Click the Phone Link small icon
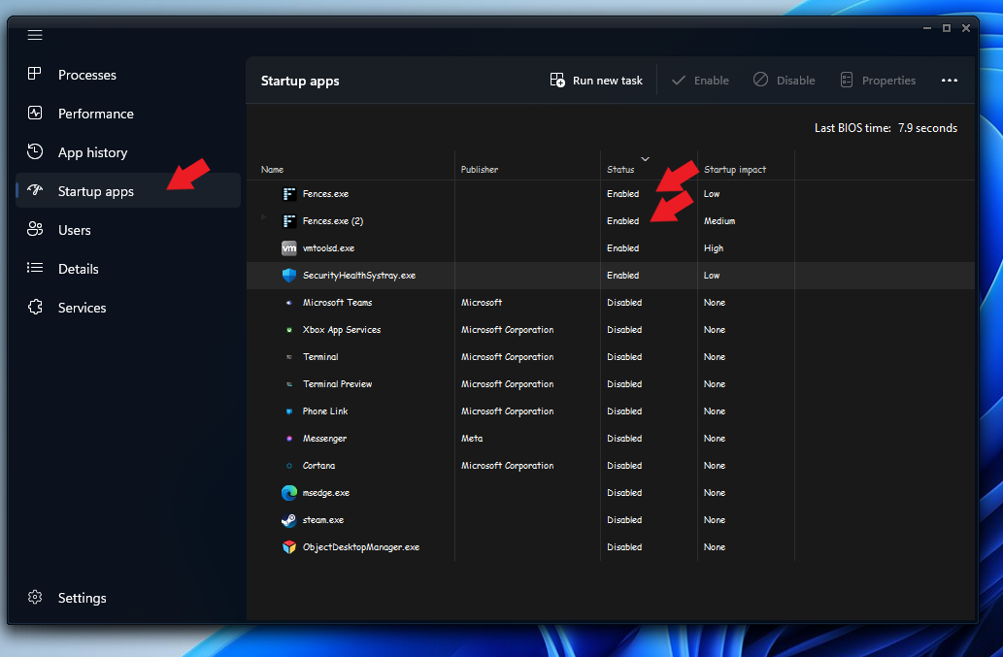The width and height of the screenshot is (1003, 657). (289, 411)
